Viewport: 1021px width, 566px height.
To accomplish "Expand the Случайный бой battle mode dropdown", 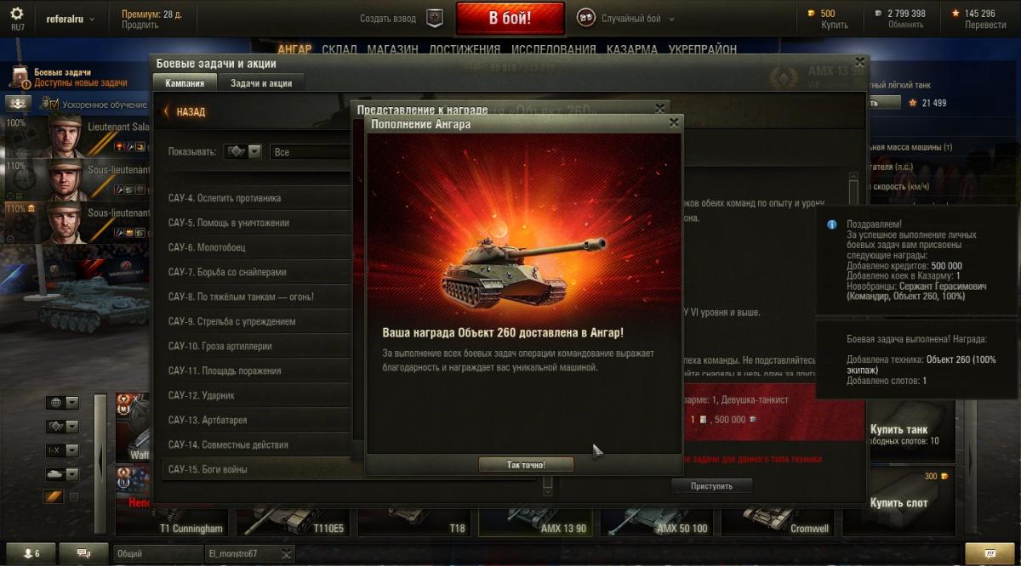I will pos(671,19).
